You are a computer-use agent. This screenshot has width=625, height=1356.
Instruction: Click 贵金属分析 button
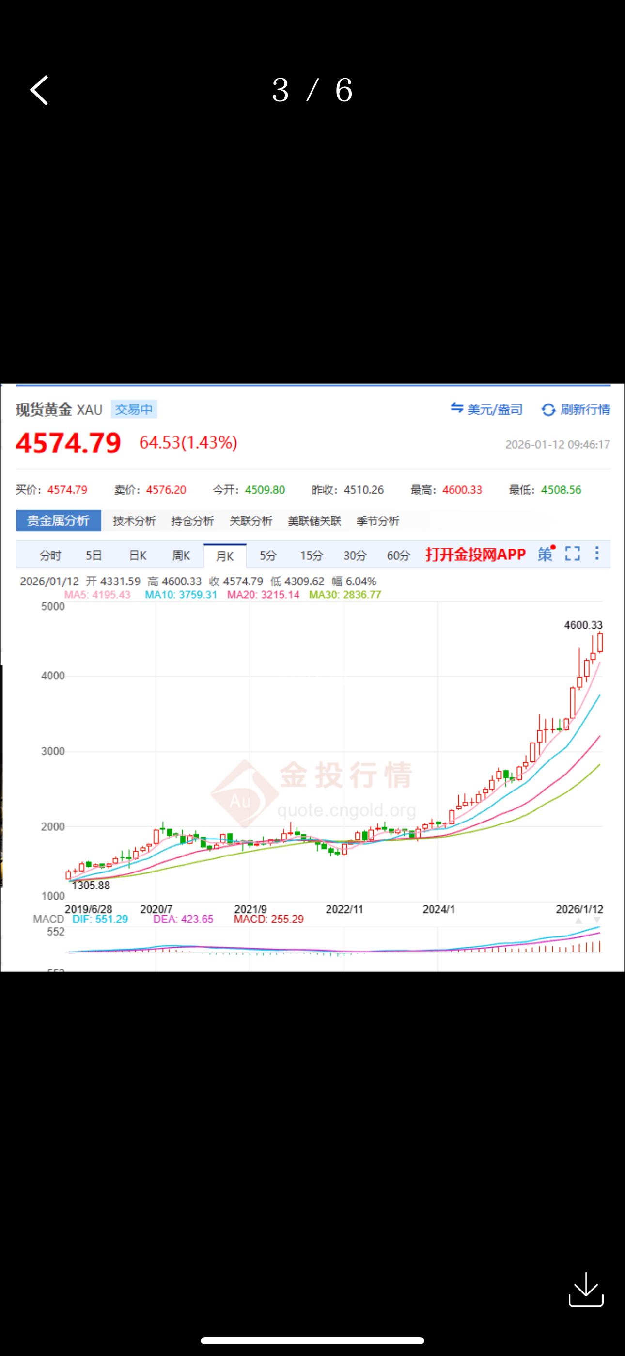pos(59,520)
